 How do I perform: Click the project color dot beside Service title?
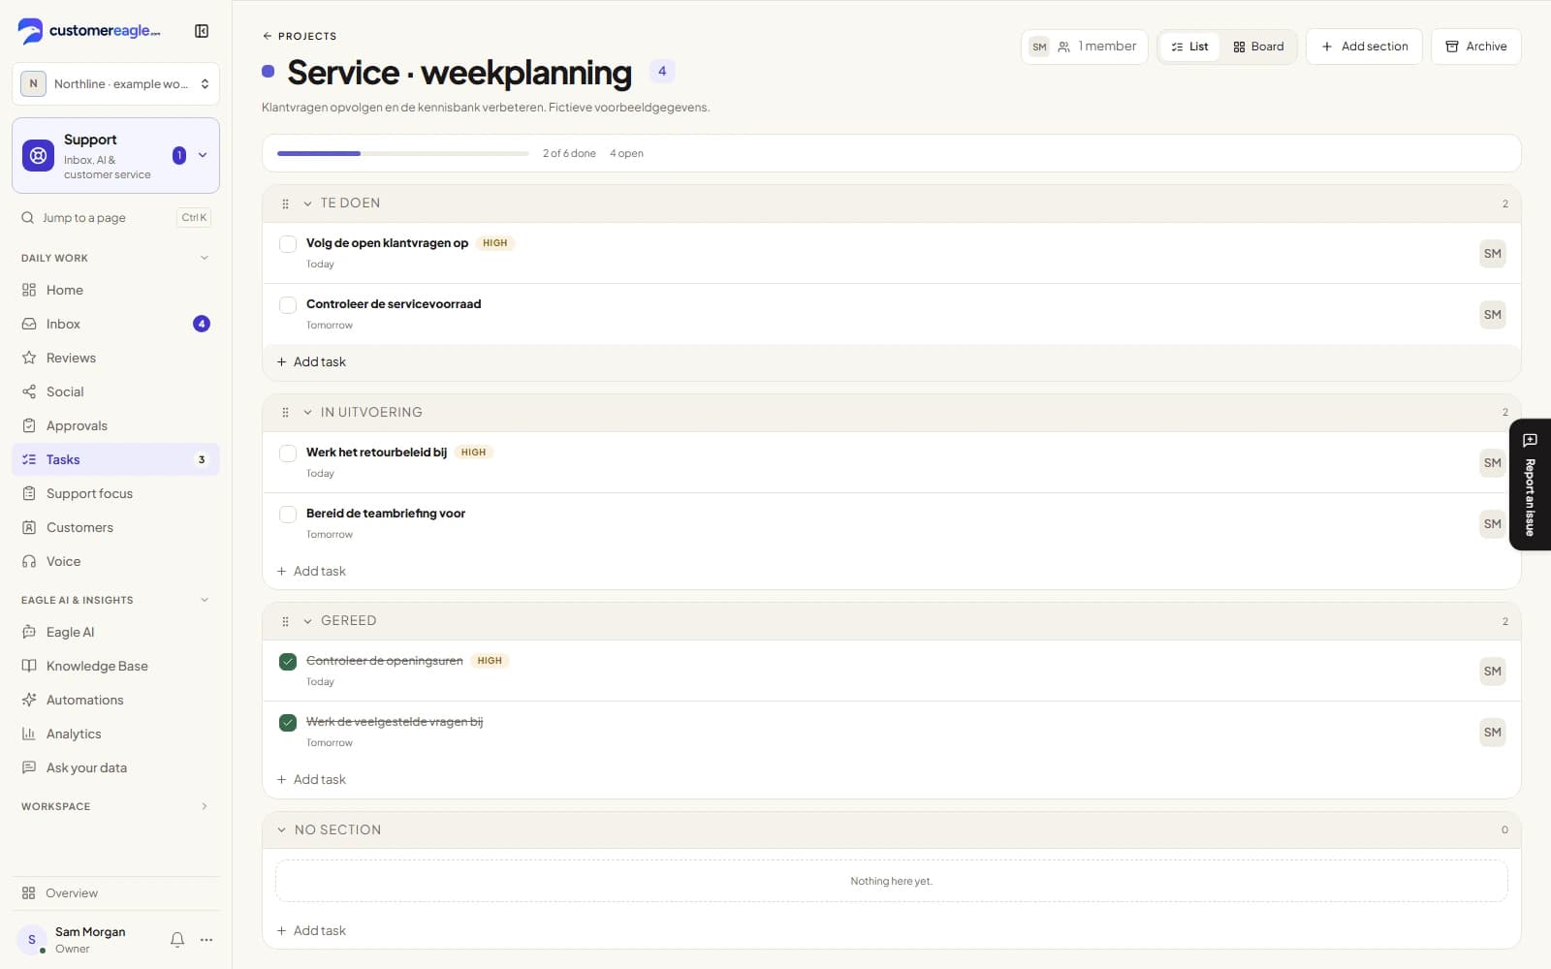click(269, 72)
